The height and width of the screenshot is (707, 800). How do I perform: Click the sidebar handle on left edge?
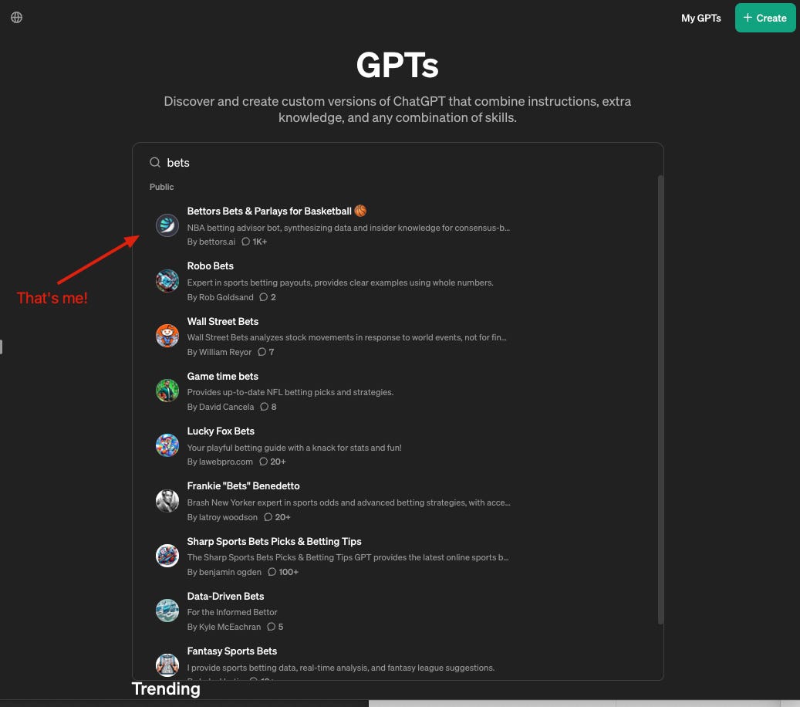click(2, 347)
